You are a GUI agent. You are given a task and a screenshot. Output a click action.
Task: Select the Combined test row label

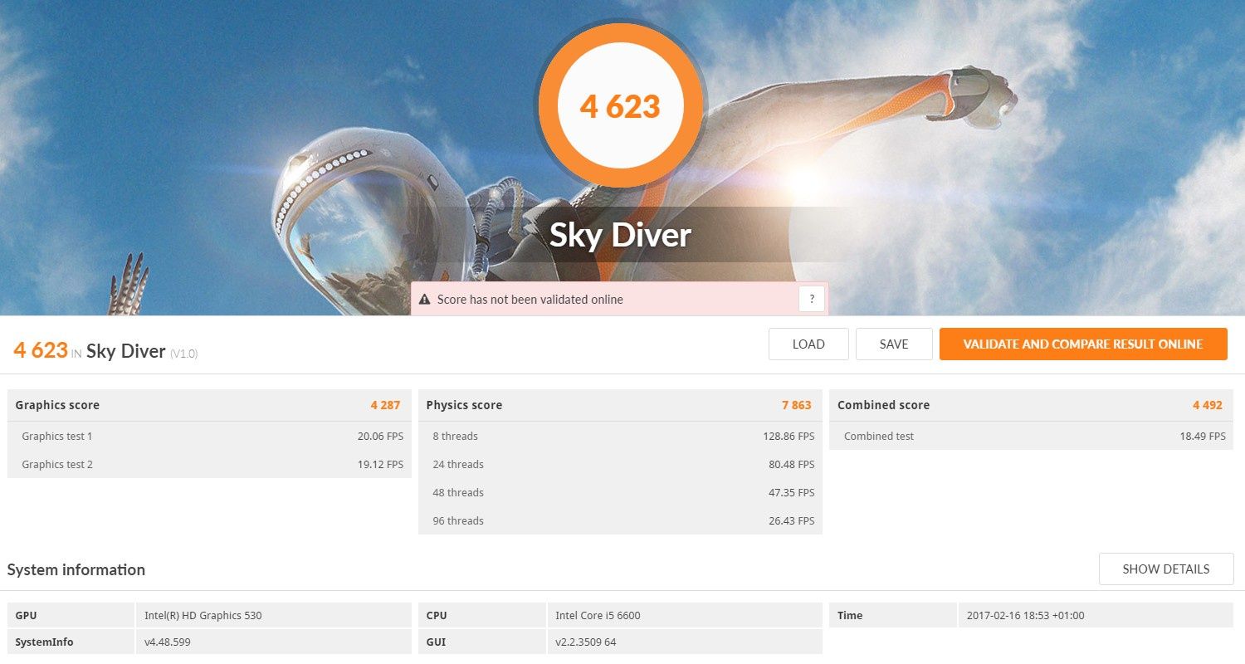click(879, 436)
